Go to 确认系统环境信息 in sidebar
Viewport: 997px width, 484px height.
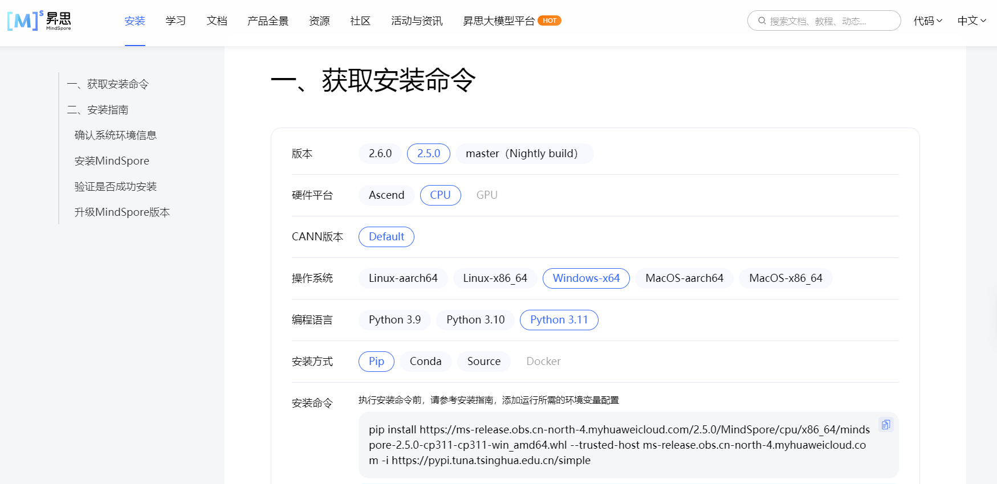[x=116, y=136]
